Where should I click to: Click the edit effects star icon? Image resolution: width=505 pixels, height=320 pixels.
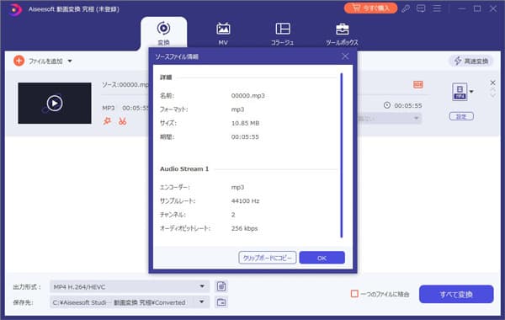[x=107, y=121]
